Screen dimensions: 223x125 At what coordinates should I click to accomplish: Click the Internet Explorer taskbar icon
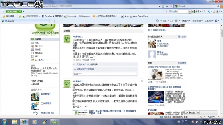tap(24, 122)
